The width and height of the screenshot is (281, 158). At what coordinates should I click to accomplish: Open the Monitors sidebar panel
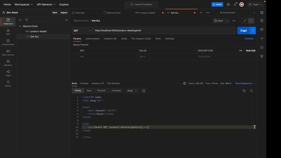click(8, 63)
